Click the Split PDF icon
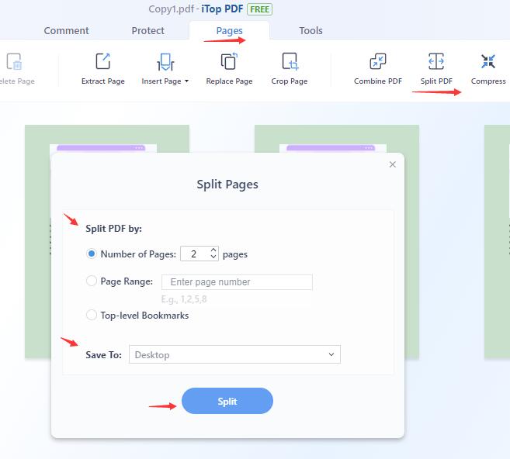The image size is (510, 459). (436, 62)
